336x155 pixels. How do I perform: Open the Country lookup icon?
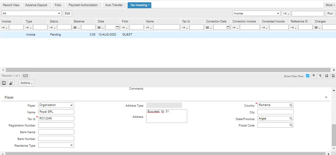coord(291,105)
